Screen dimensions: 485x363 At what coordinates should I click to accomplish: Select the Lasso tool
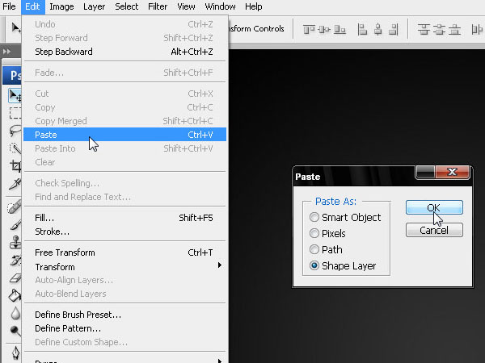15,131
